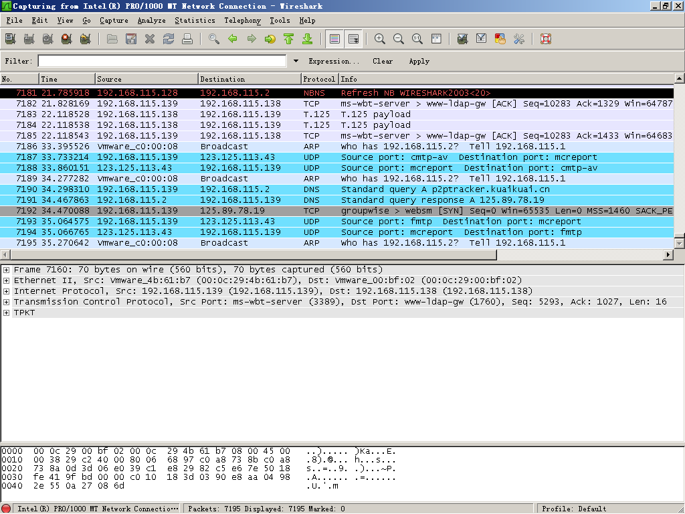
Task: Go back in packet history
Action: 233,39
